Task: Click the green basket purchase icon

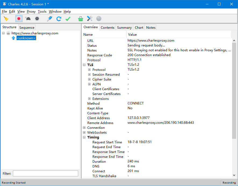Action: point(81,19)
